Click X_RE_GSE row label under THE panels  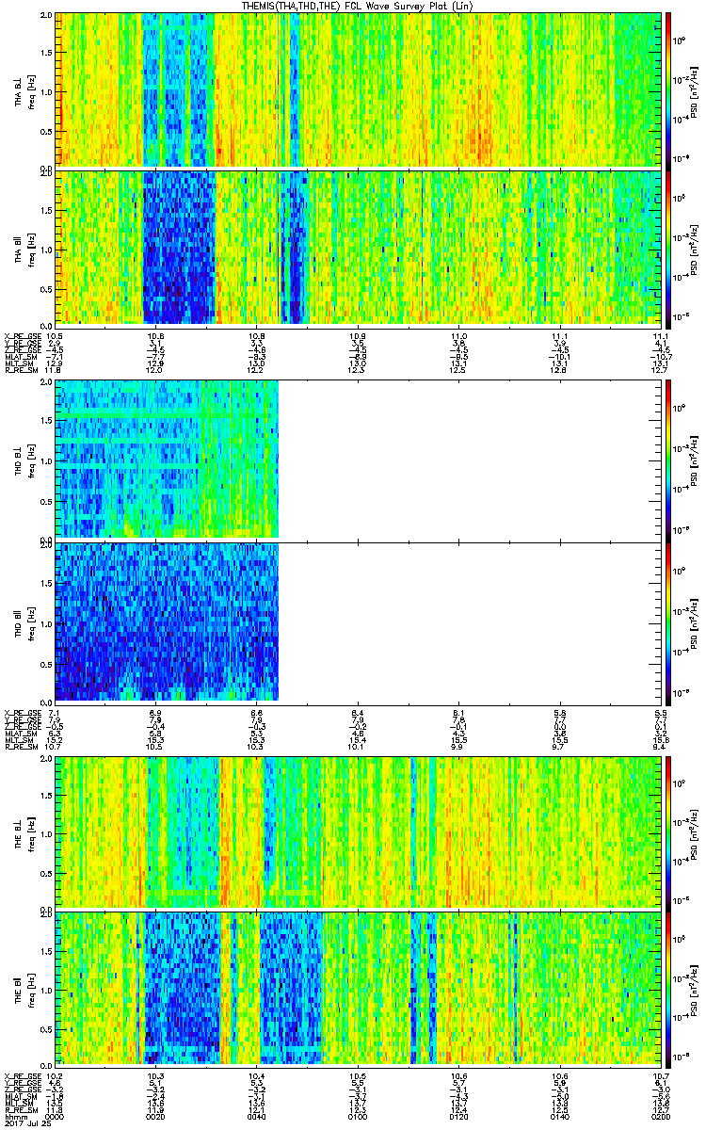(22, 1075)
